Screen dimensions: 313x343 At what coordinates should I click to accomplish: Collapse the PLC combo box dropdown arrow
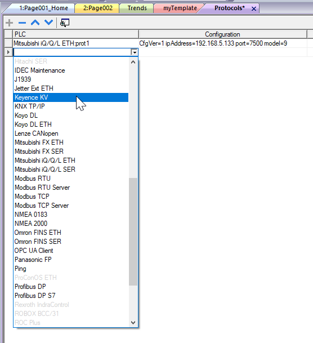(135, 52)
